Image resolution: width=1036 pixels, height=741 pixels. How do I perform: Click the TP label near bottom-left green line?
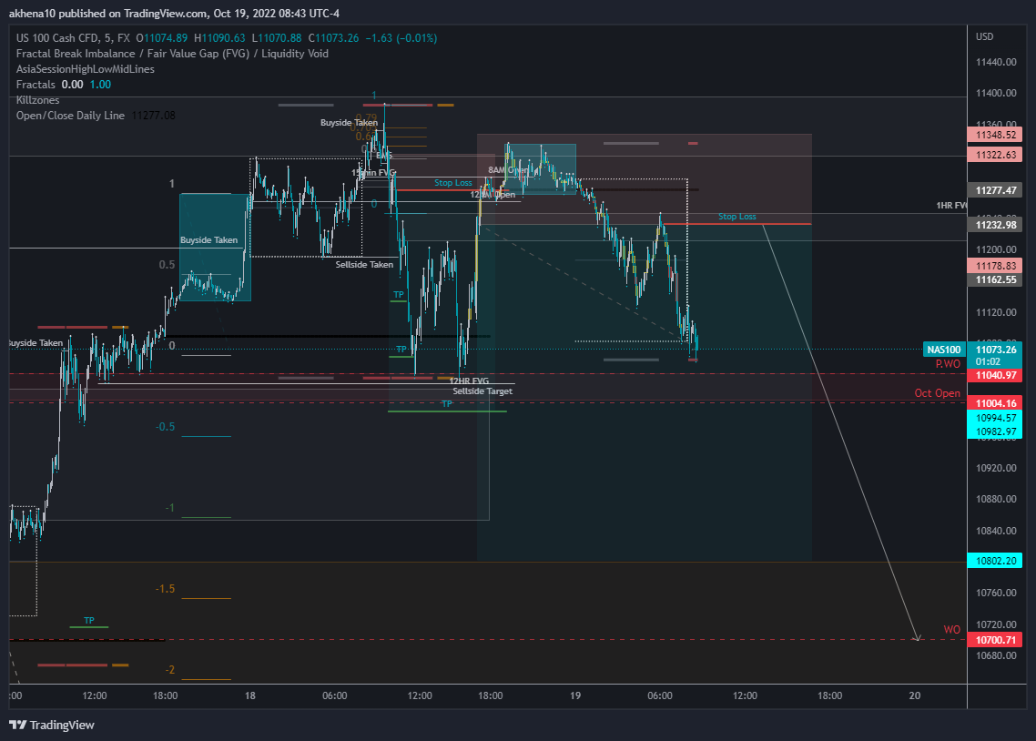pos(89,620)
